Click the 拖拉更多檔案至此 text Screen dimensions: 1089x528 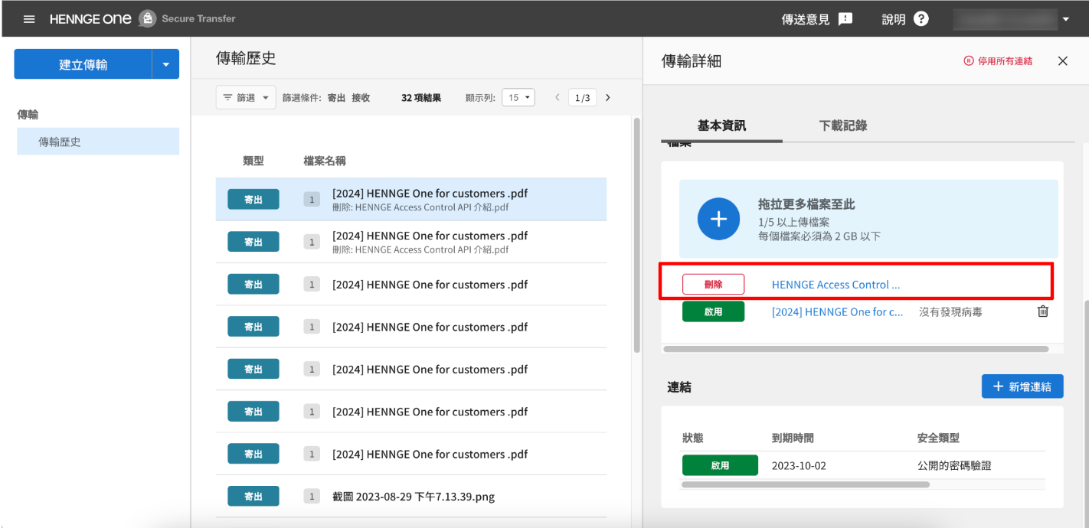pyautogui.click(x=806, y=204)
